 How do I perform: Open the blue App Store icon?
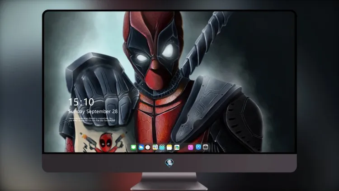pyautogui.click(x=198, y=147)
